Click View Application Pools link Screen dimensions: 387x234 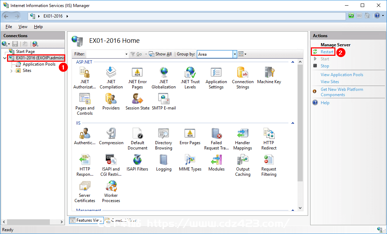click(x=342, y=74)
